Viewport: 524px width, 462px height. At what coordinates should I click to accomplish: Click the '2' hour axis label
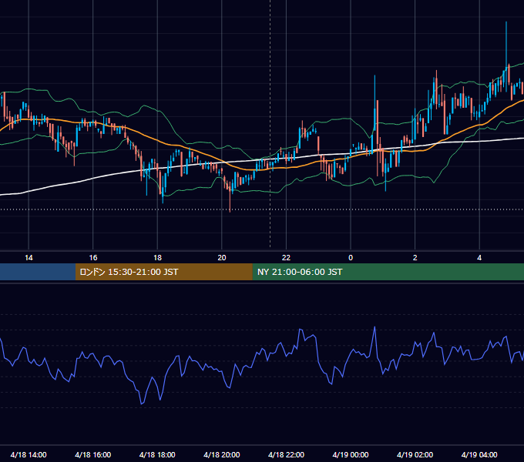point(415,258)
